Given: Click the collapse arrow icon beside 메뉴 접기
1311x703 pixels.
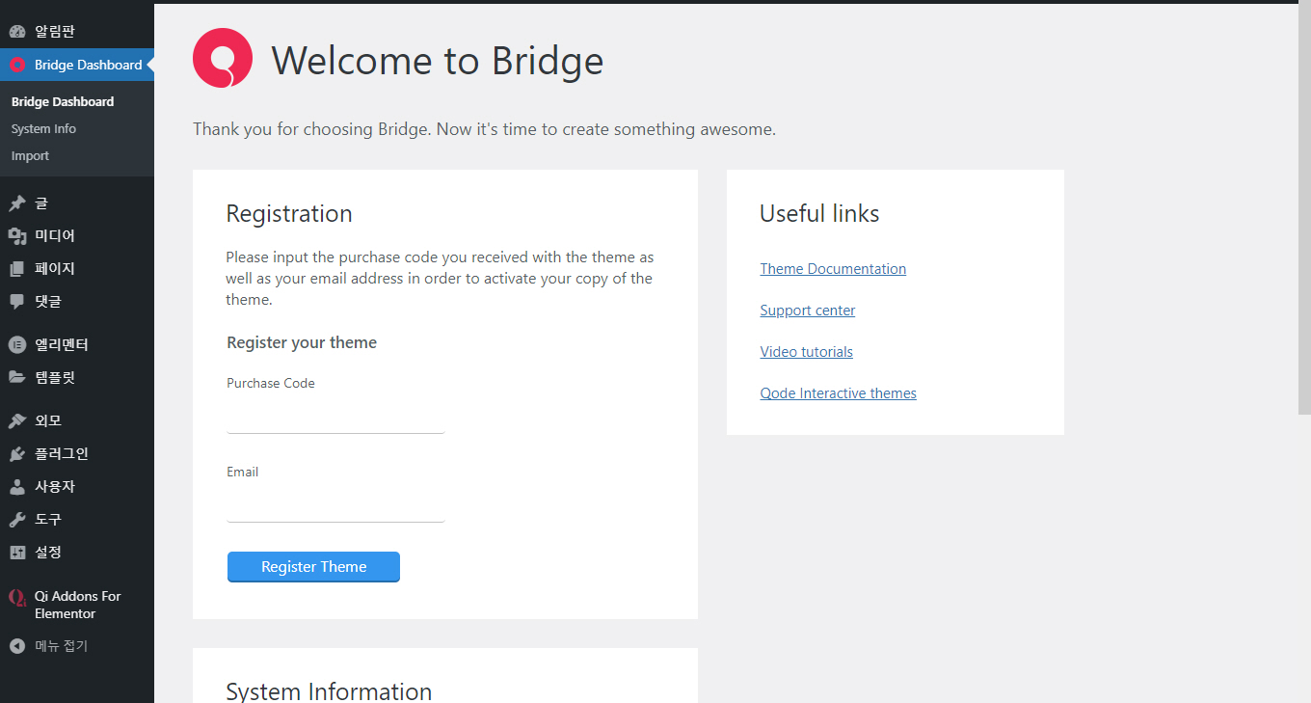Looking at the screenshot, I should (x=17, y=646).
